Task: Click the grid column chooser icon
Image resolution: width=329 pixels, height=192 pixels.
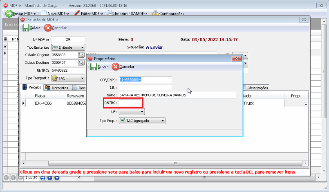Action: (x=5, y=39)
